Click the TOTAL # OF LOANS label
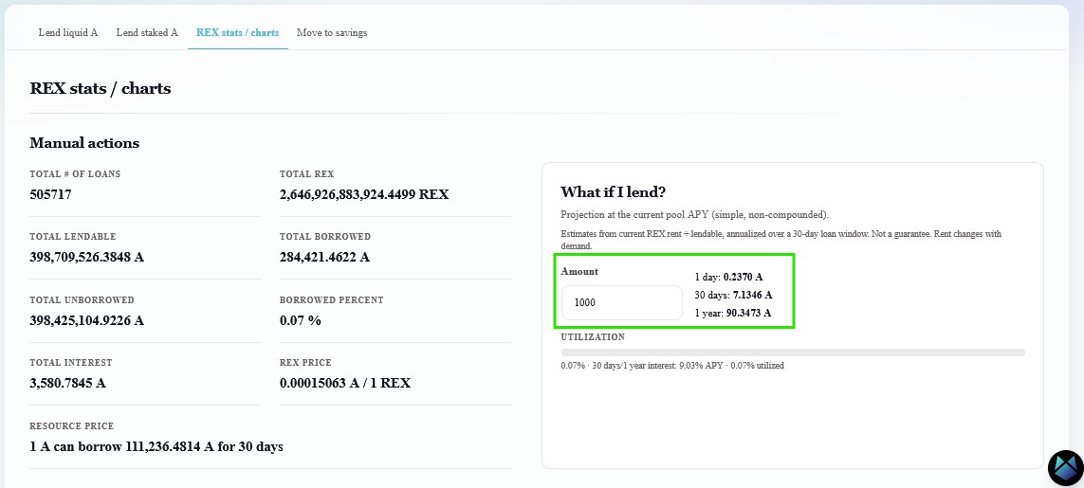Screen dimensions: 1084x488 [75, 174]
